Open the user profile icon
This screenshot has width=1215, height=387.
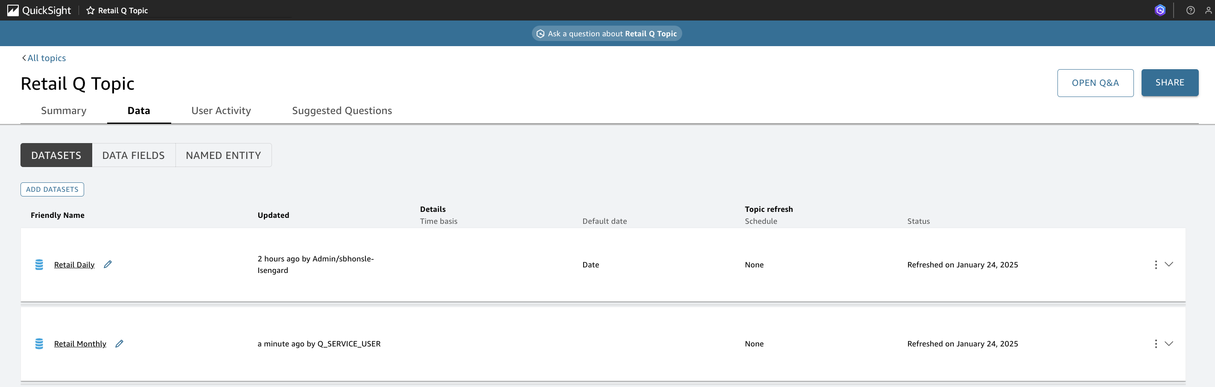[x=1209, y=10]
